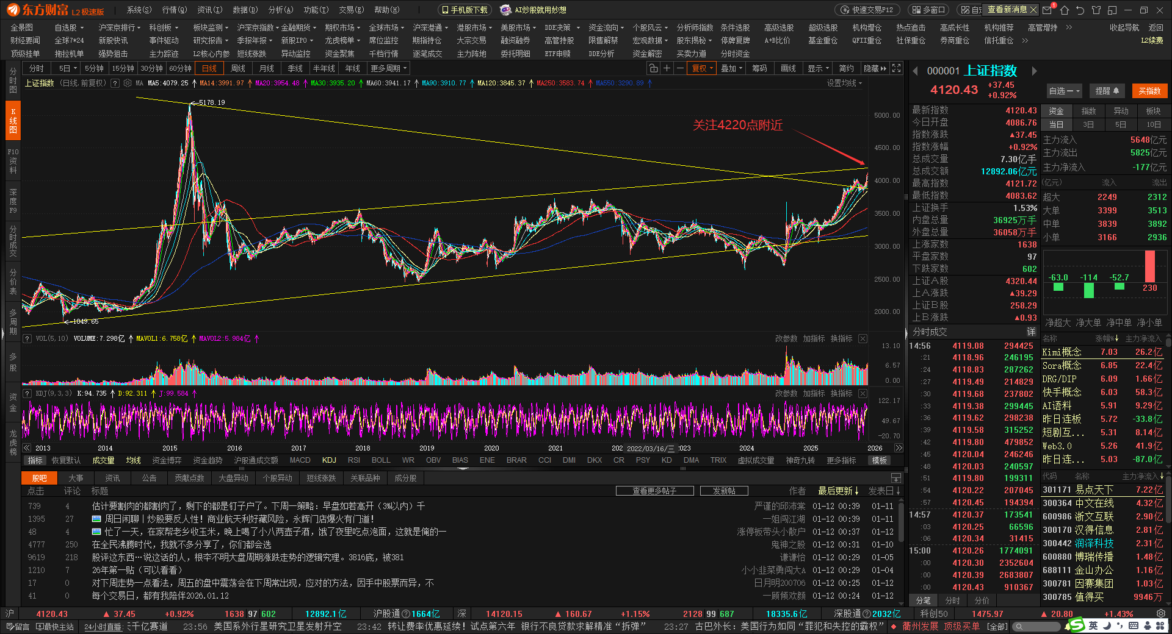Zoom in chart with plus button
Screen dimensions: 1172x634
tap(667, 68)
